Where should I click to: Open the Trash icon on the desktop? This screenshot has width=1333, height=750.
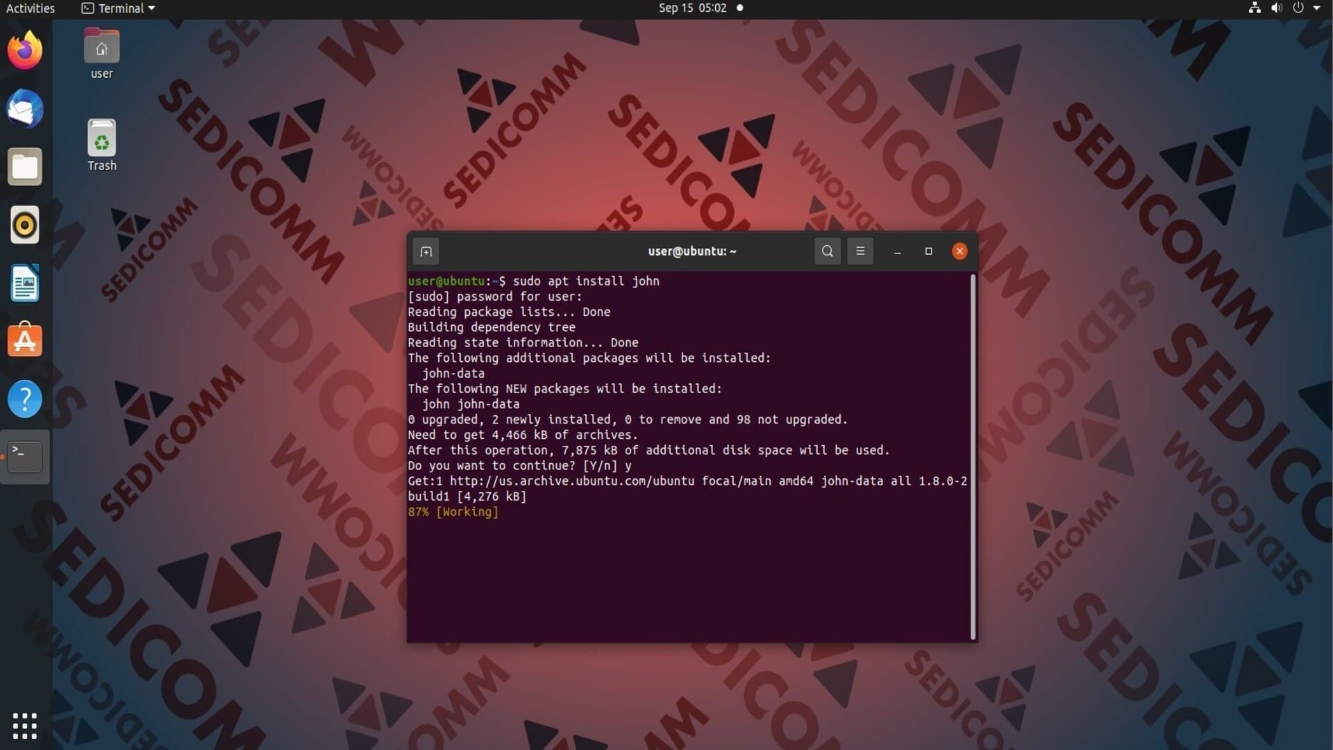click(101, 146)
